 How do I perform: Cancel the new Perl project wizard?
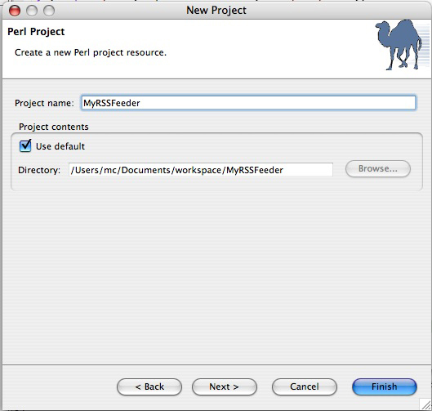click(304, 386)
